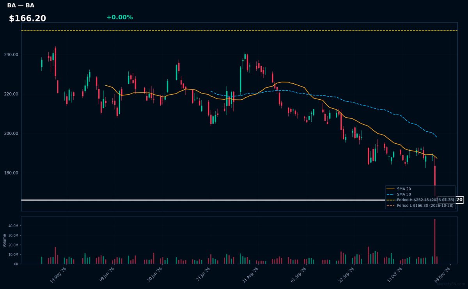The height and width of the screenshot is (289, 468).
Task: Click the 20.0M volume axis label
Action: tap(13, 245)
